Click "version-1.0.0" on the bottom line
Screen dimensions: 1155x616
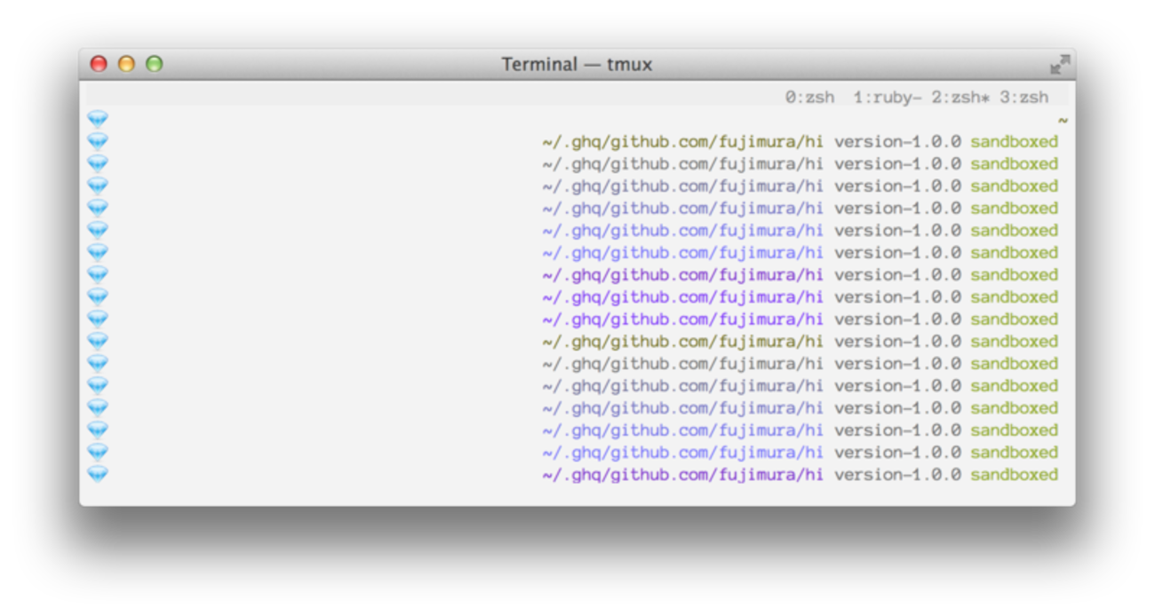[x=897, y=475]
